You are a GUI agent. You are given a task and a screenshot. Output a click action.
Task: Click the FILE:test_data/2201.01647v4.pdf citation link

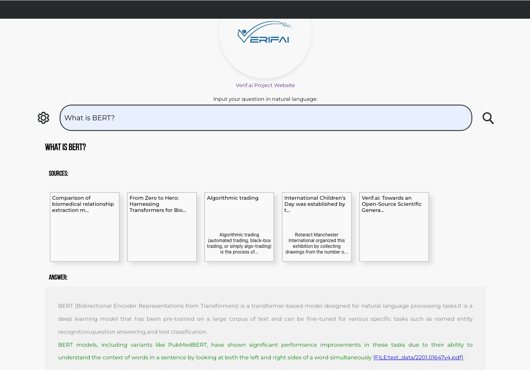coord(418,357)
